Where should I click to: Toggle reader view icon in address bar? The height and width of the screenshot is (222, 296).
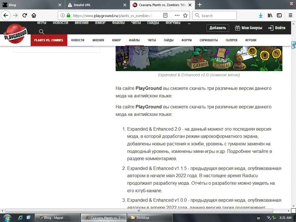[165, 16]
